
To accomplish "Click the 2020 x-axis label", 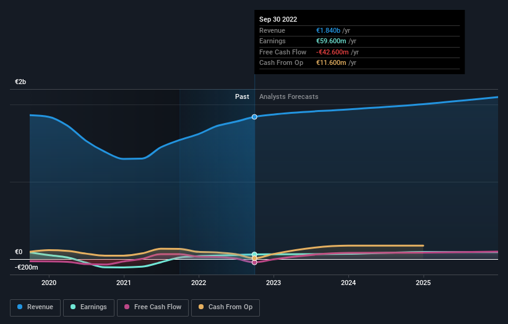I will click(49, 283).
